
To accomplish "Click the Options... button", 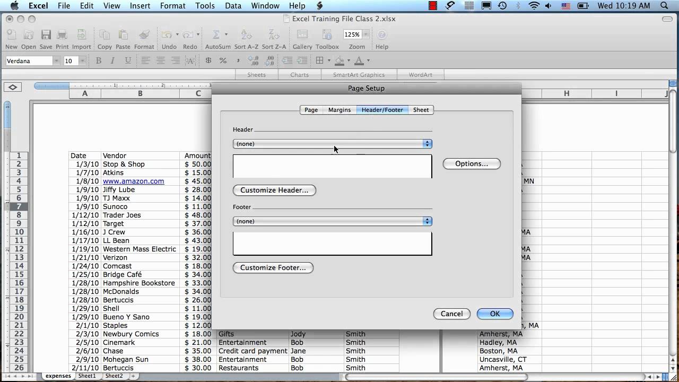I will coord(472,163).
